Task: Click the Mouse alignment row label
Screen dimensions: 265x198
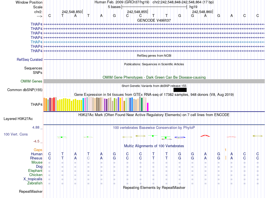Action: (x=37, y=162)
